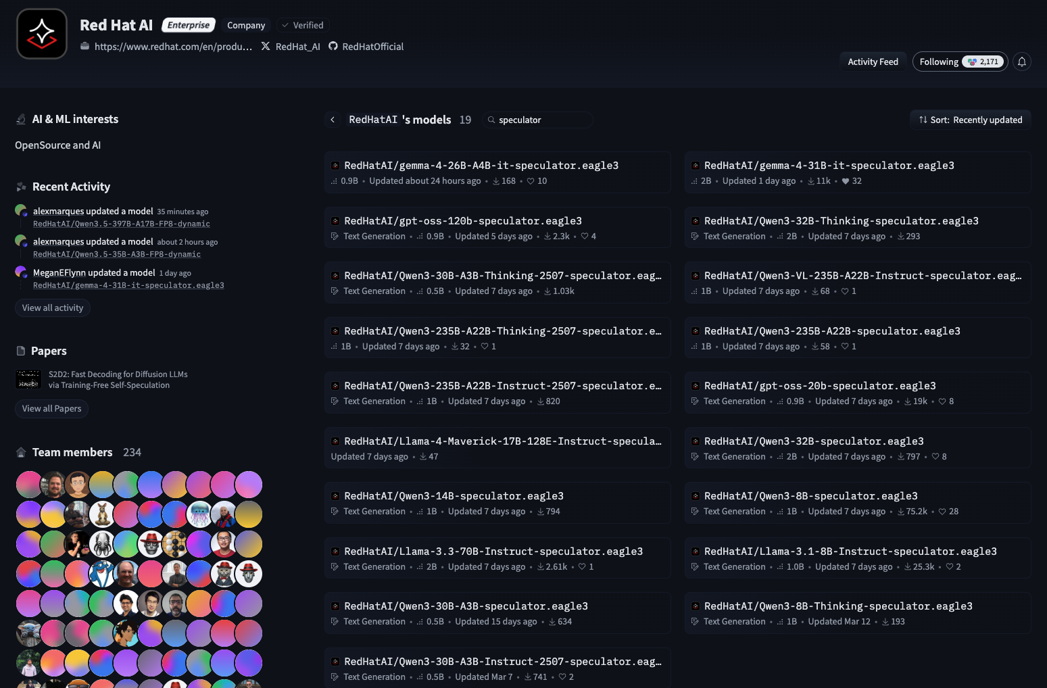Click the Company badge
The width and height of the screenshot is (1047, 688).
pyautogui.click(x=246, y=25)
